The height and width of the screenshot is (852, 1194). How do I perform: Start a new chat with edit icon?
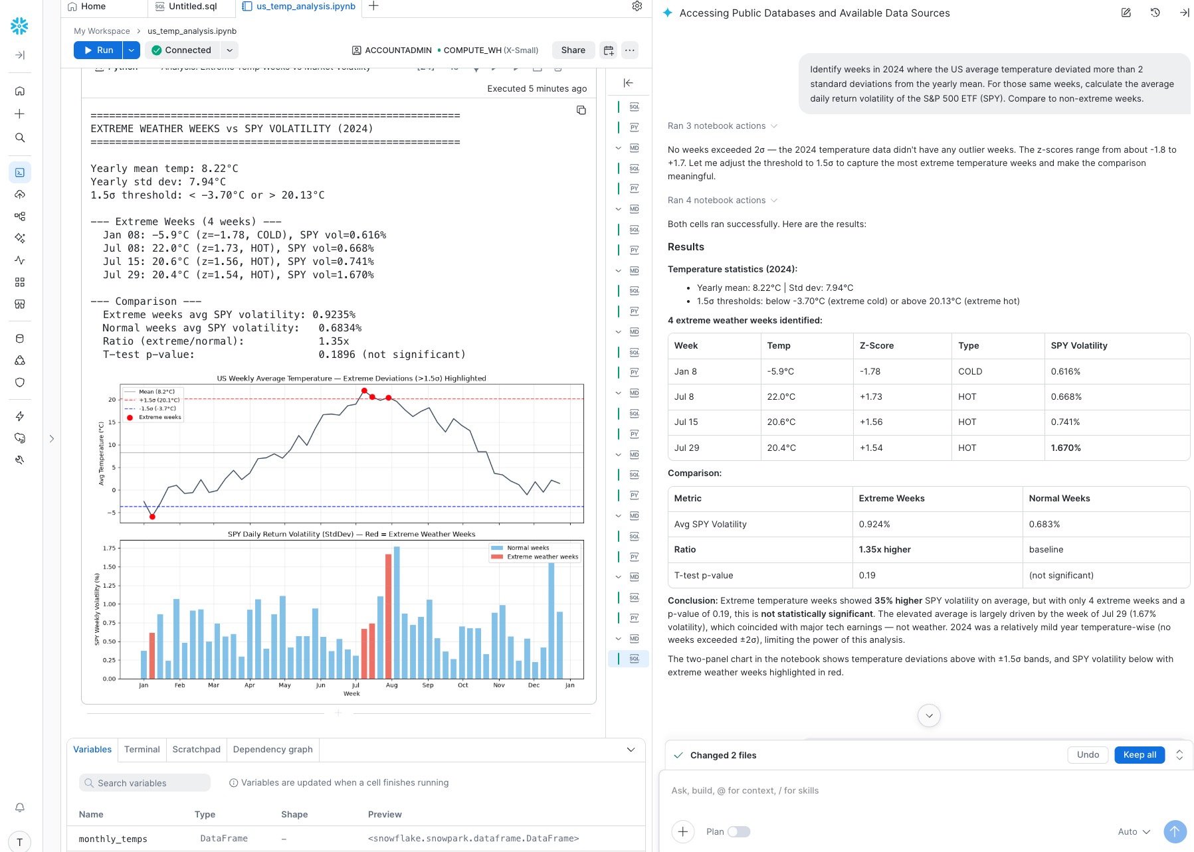point(1126,13)
